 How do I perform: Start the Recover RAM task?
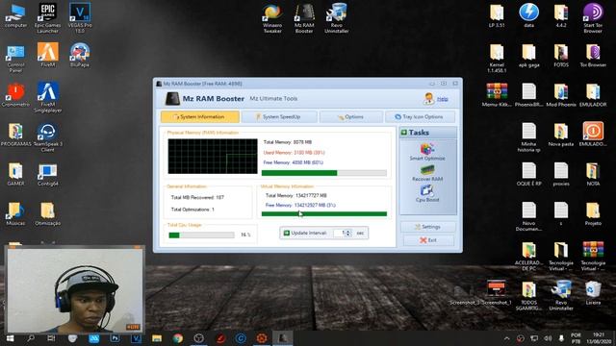427,173
